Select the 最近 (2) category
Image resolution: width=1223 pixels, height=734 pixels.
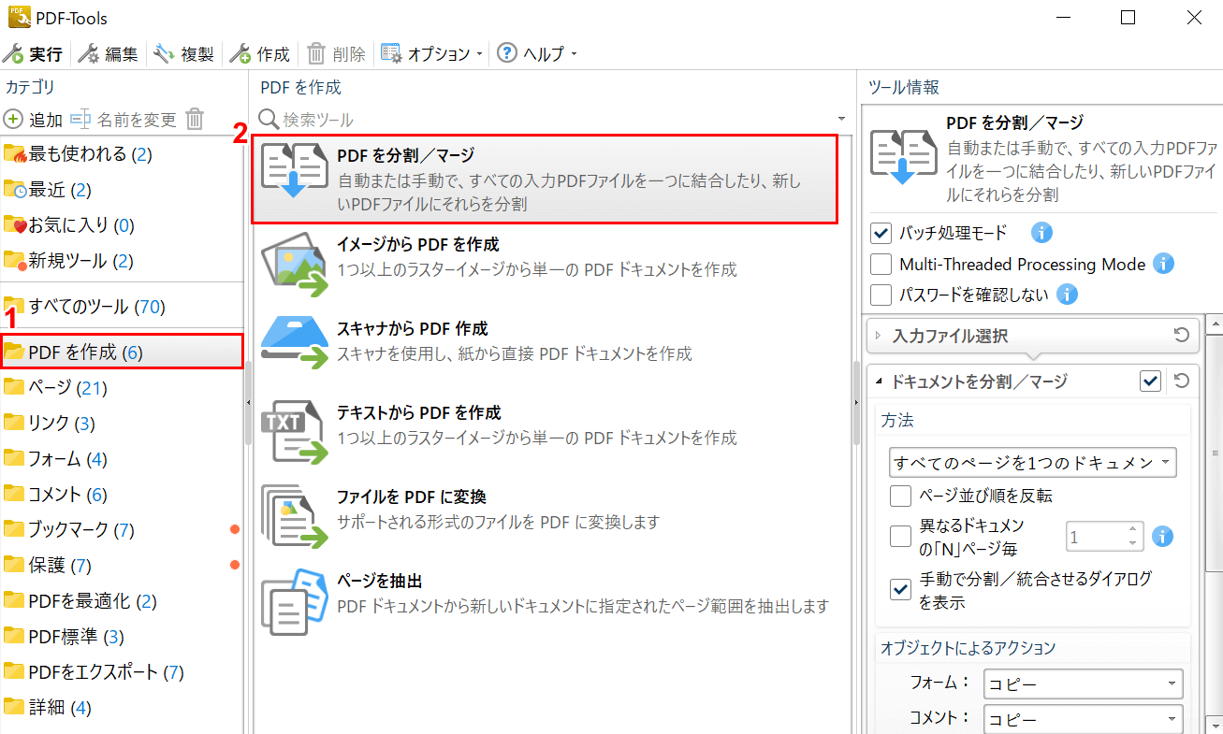(122, 190)
